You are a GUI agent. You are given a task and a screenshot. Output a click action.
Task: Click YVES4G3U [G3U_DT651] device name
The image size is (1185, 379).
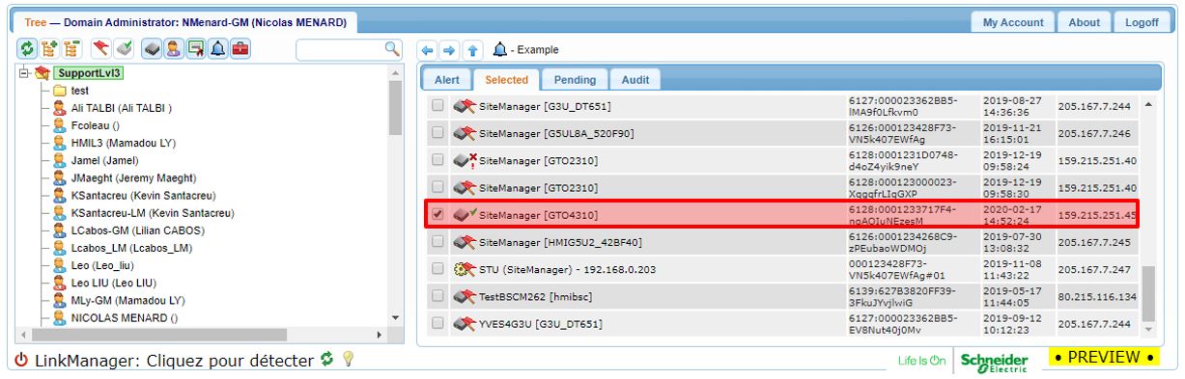[541, 324]
